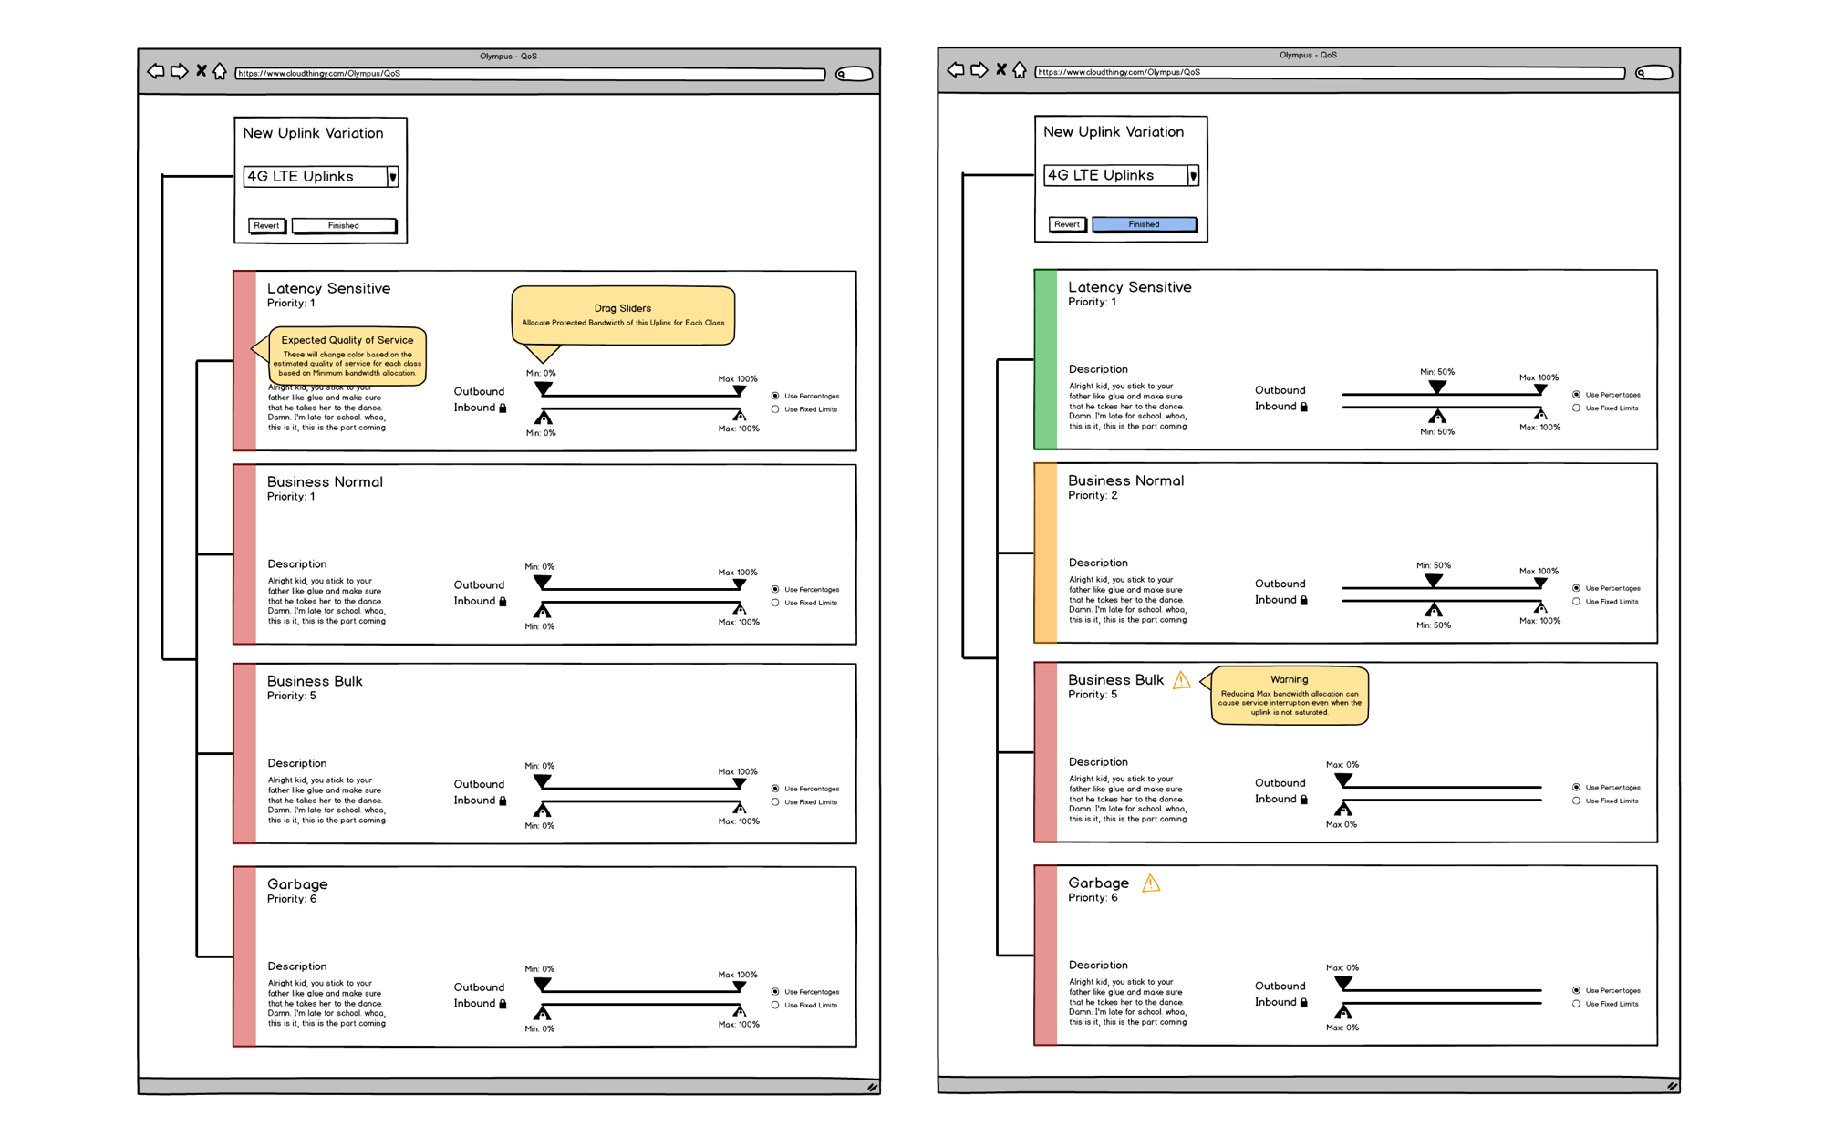Click Outbound min slider handle, left Latency Sensitive
The height and width of the screenshot is (1147, 1824).
pos(544,389)
